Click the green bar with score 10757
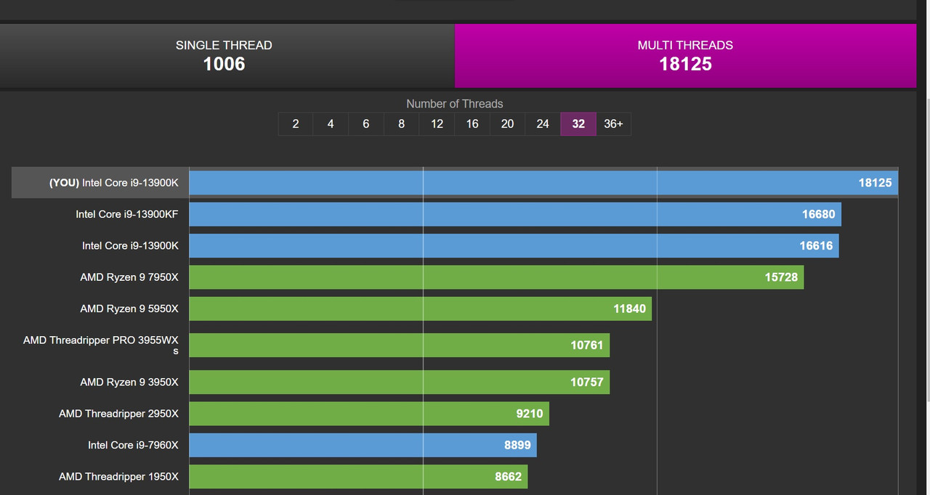 click(400, 382)
